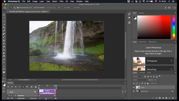Click Fit Screen button
The width and height of the screenshot is (179, 101).
67,8
